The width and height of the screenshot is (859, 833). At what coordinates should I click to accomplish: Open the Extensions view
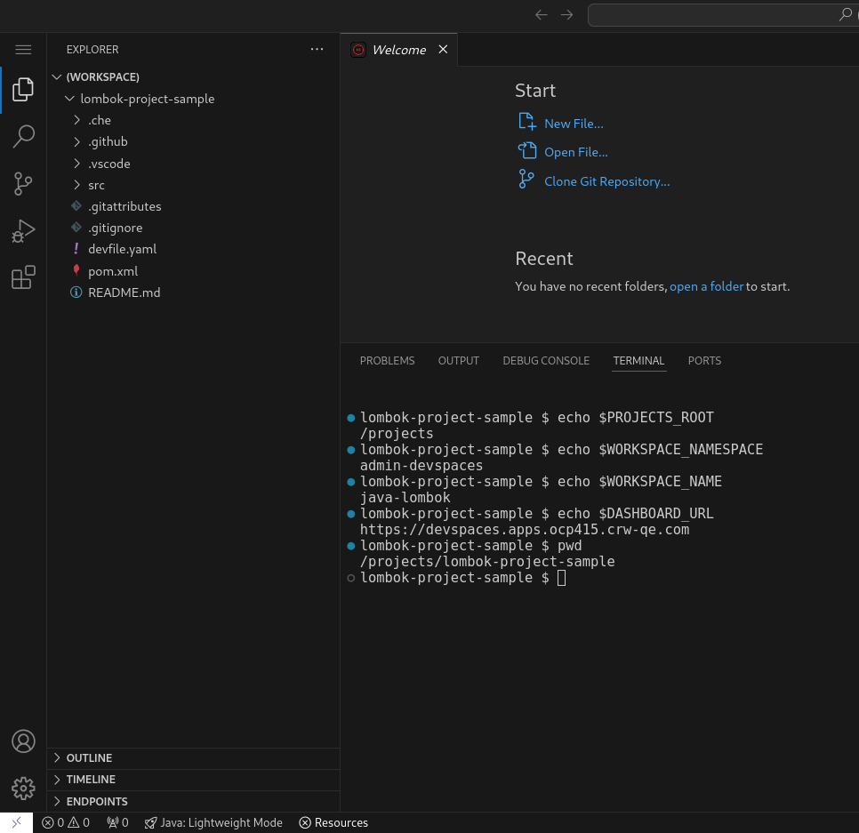23,278
